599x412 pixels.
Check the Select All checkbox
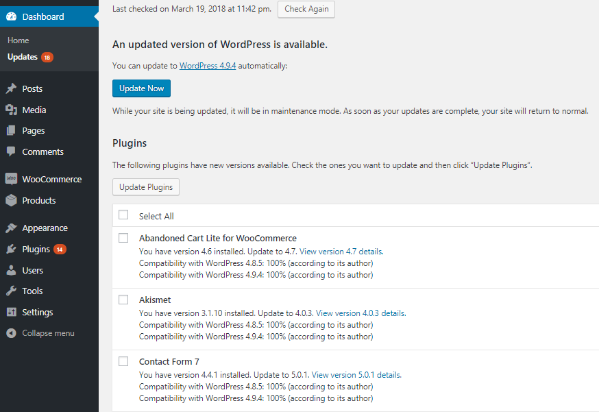click(123, 215)
